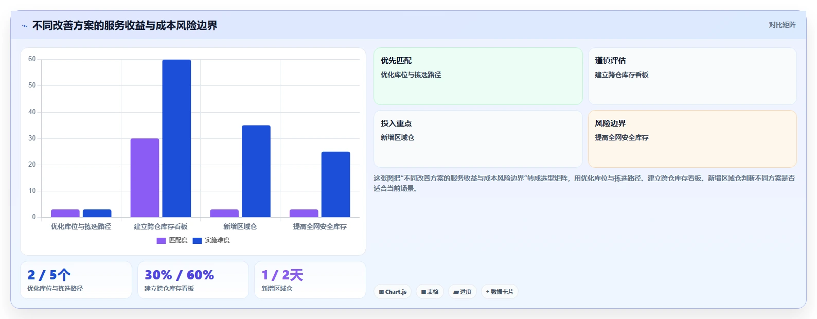Click x-axis label 优化库位与拣选路径
817x319 pixels.
point(81,226)
